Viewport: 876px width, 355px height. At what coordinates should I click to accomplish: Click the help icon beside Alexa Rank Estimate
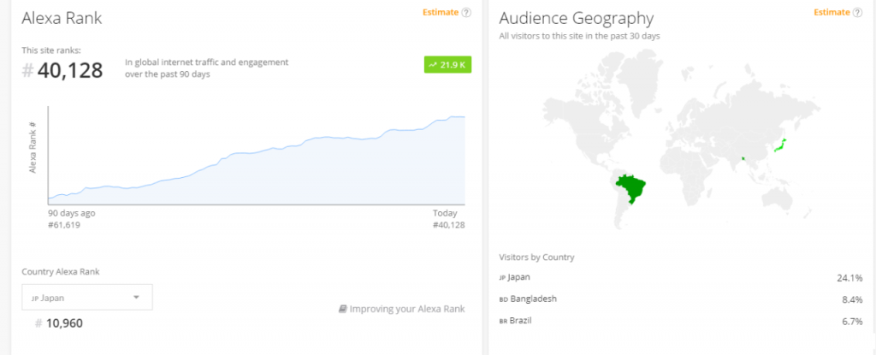pyautogui.click(x=466, y=13)
